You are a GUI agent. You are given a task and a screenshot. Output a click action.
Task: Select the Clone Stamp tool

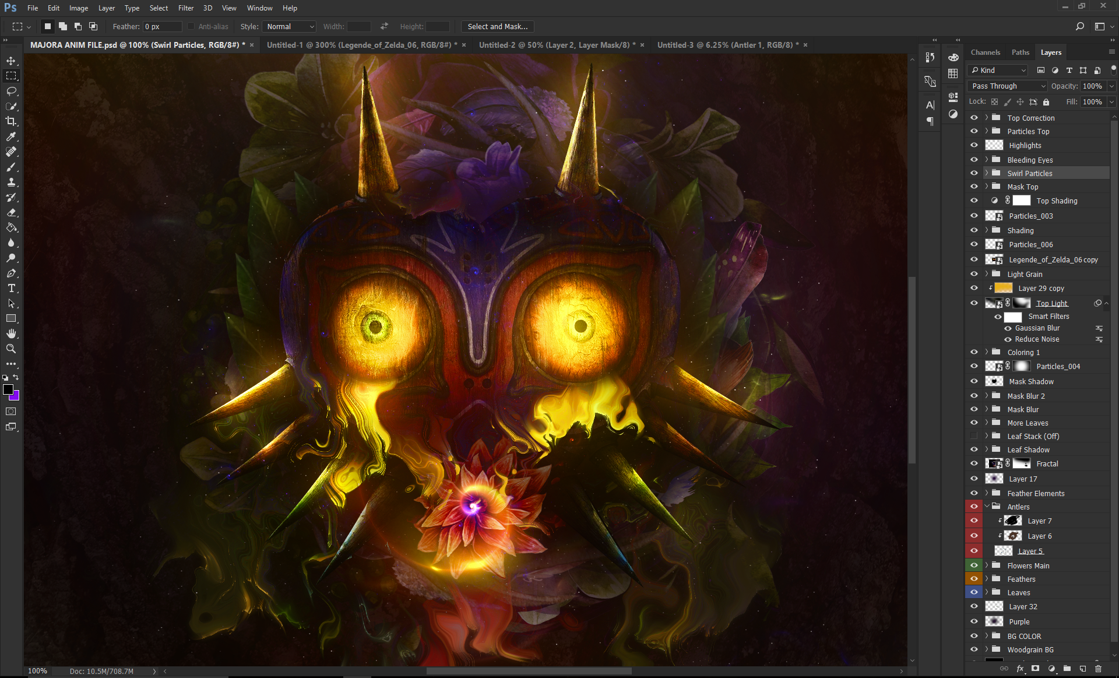11,182
